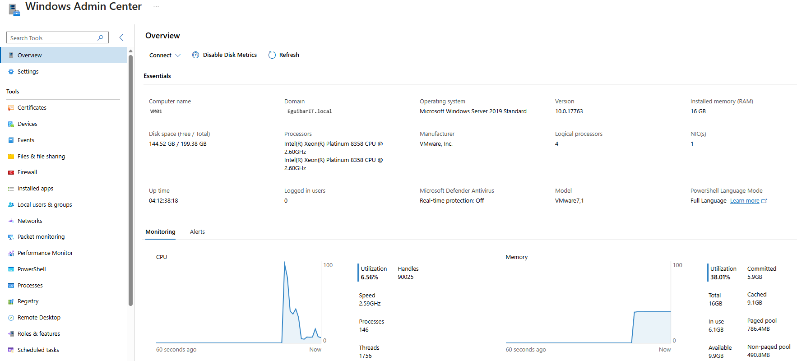Click the Scheduled tasks icon
This screenshot has width=797, height=361.
tap(11, 350)
